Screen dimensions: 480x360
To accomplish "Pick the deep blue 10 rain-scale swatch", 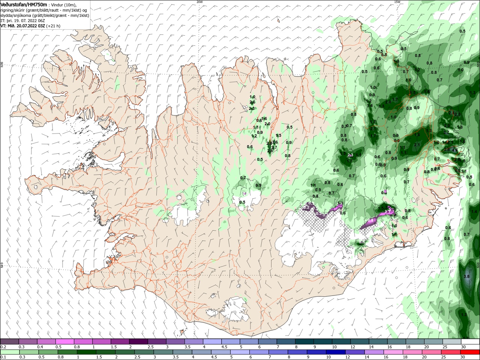I will [x=336, y=352].
